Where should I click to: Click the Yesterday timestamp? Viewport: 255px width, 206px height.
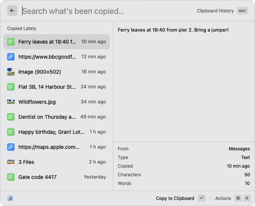pos(95,177)
